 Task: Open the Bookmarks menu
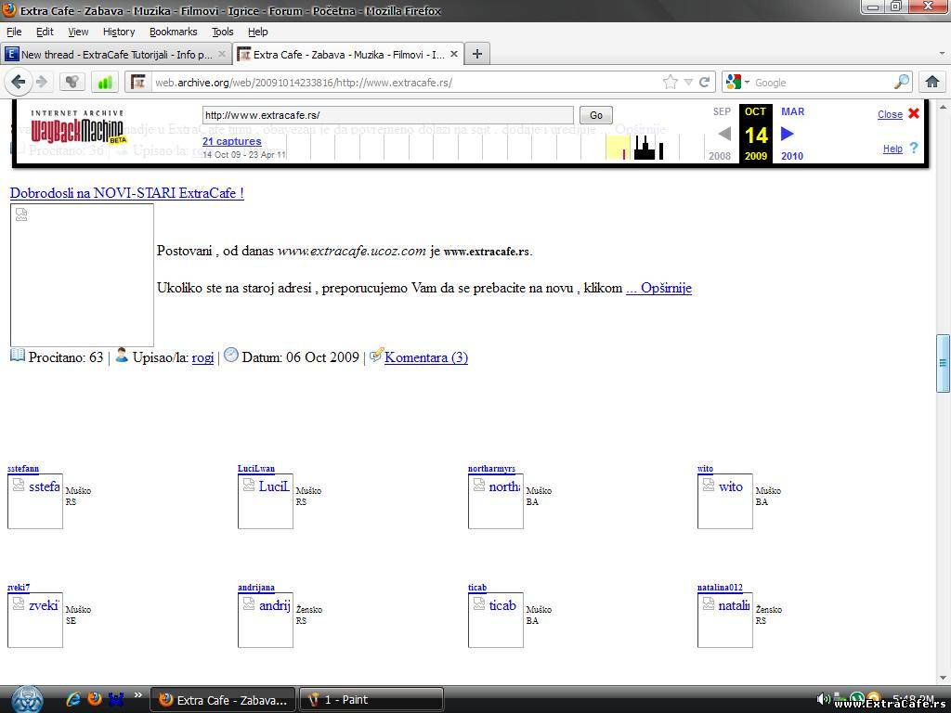[174, 32]
